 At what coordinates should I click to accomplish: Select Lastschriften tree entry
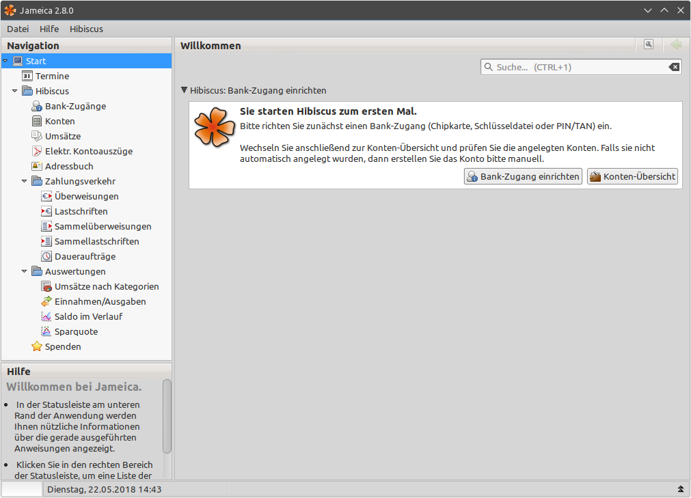click(81, 211)
